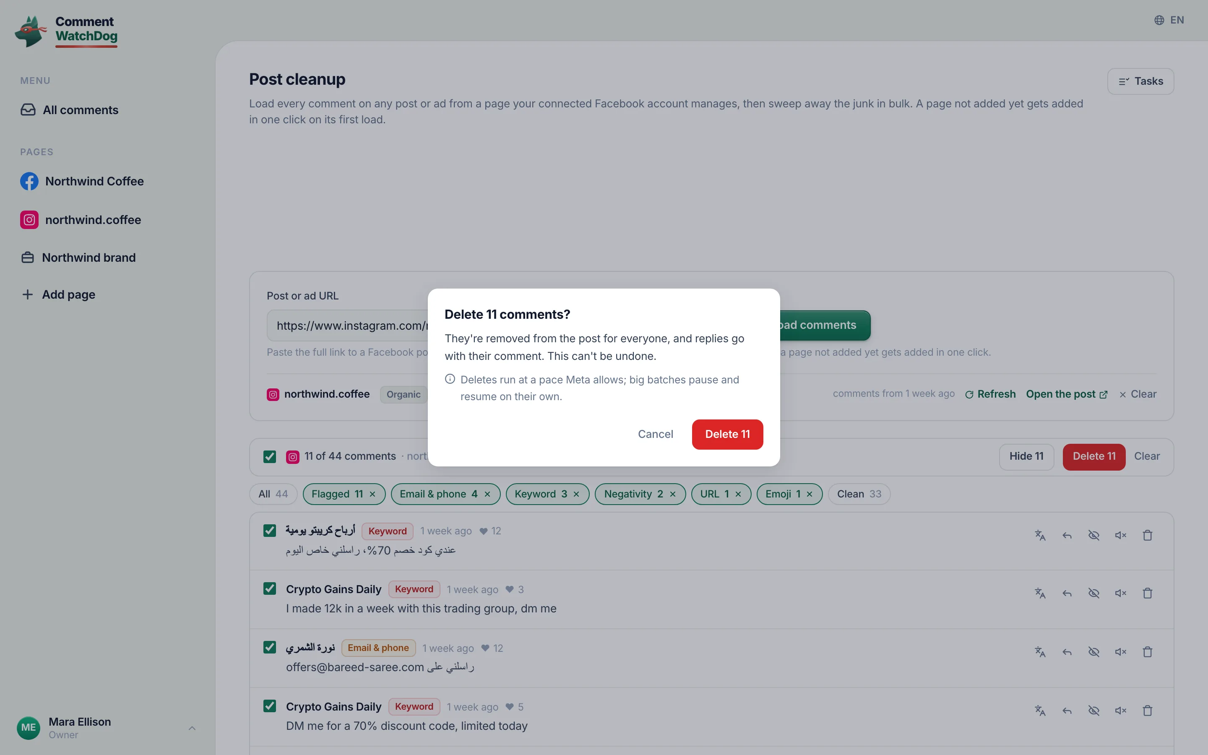Click the language globe EN selector
1208x755 pixels.
coord(1169,20)
